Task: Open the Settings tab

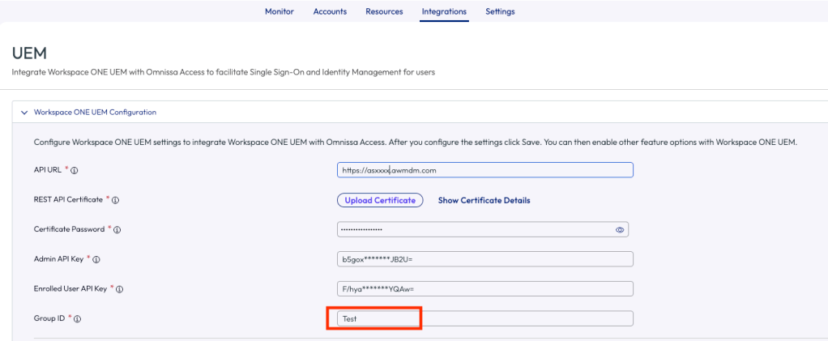Action: [x=500, y=11]
